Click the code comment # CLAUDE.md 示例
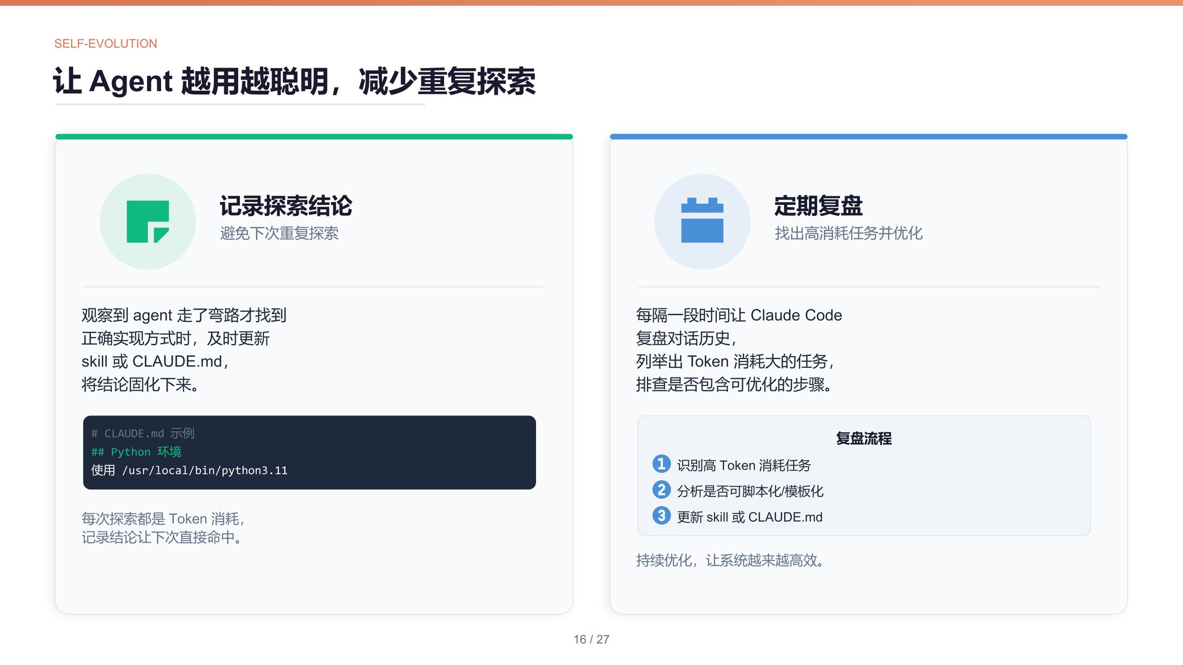The width and height of the screenshot is (1183, 665). click(143, 434)
